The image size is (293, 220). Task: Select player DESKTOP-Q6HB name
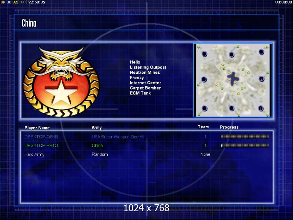pyautogui.click(x=41, y=137)
